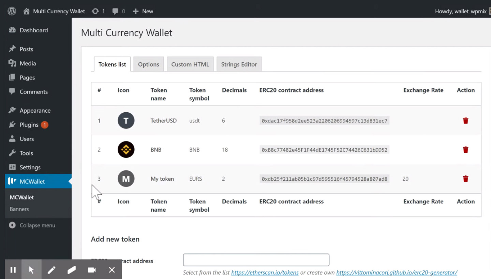Select the cursor tool on recording toolbar
The image size is (491, 279).
click(32, 269)
